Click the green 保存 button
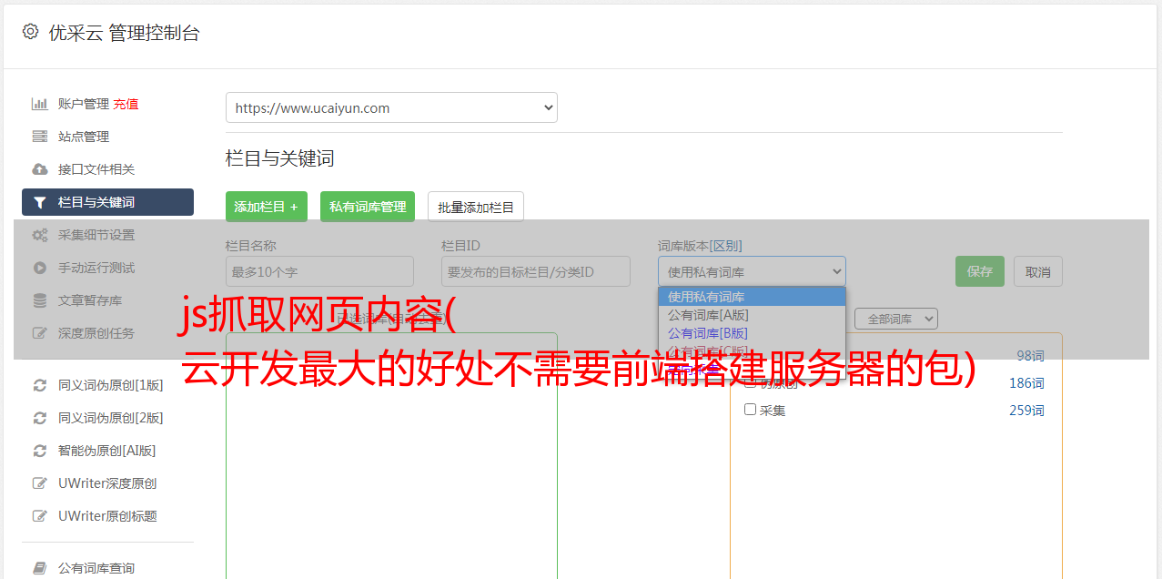This screenshot has height=579, width=1162. [980, 271]
